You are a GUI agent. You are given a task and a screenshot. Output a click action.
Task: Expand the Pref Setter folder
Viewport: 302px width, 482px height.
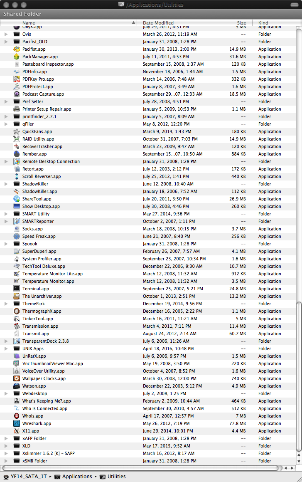(6, 101)
